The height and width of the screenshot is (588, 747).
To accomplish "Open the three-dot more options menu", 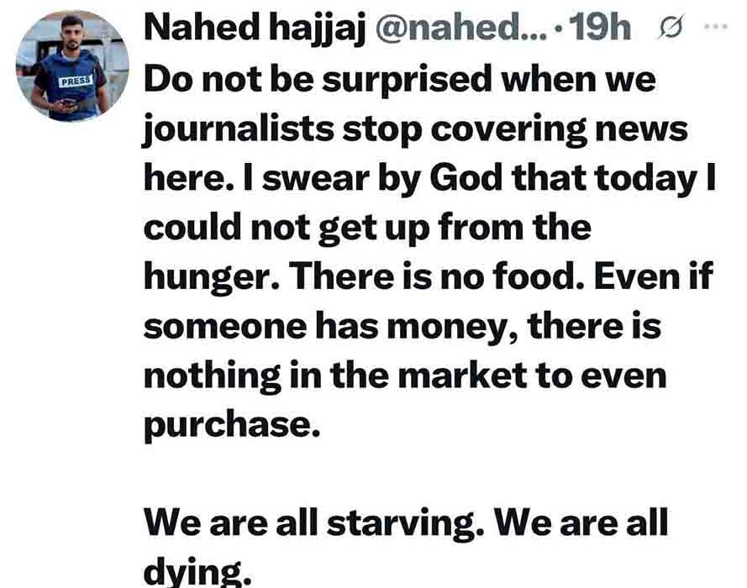I will tap(717, 27).
